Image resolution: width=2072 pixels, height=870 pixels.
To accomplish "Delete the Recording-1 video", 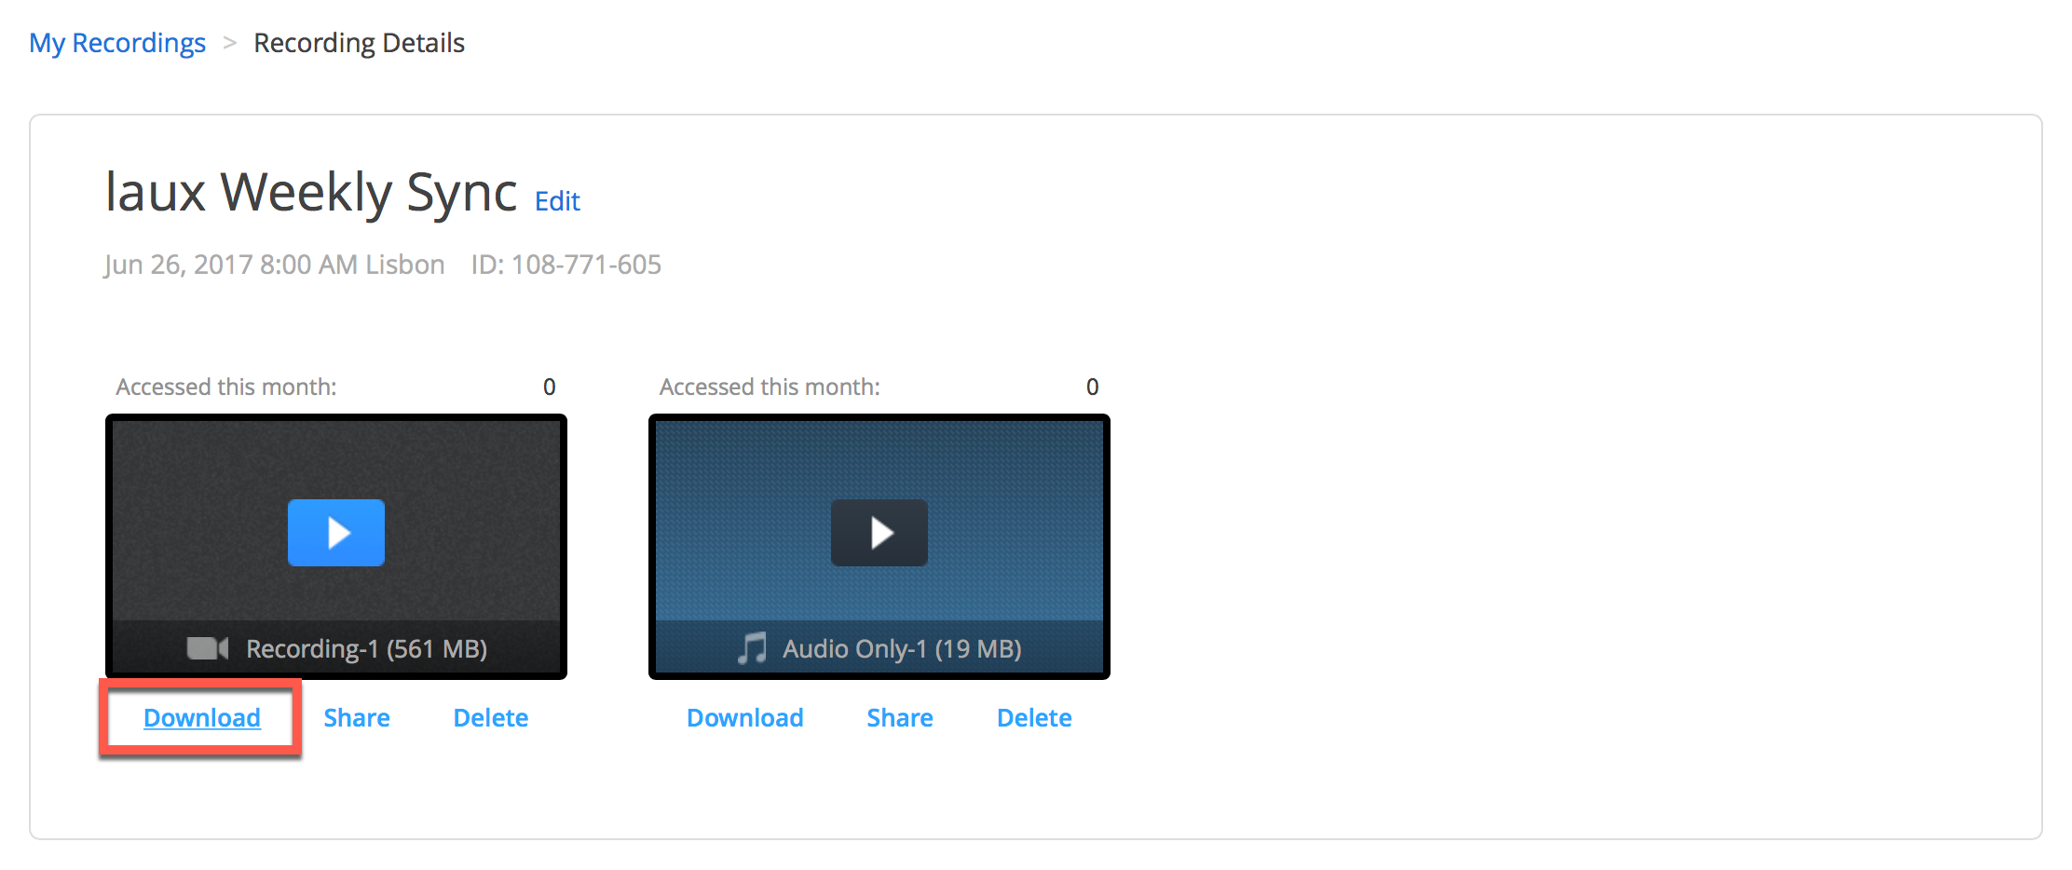I will [x=490, y=717].
